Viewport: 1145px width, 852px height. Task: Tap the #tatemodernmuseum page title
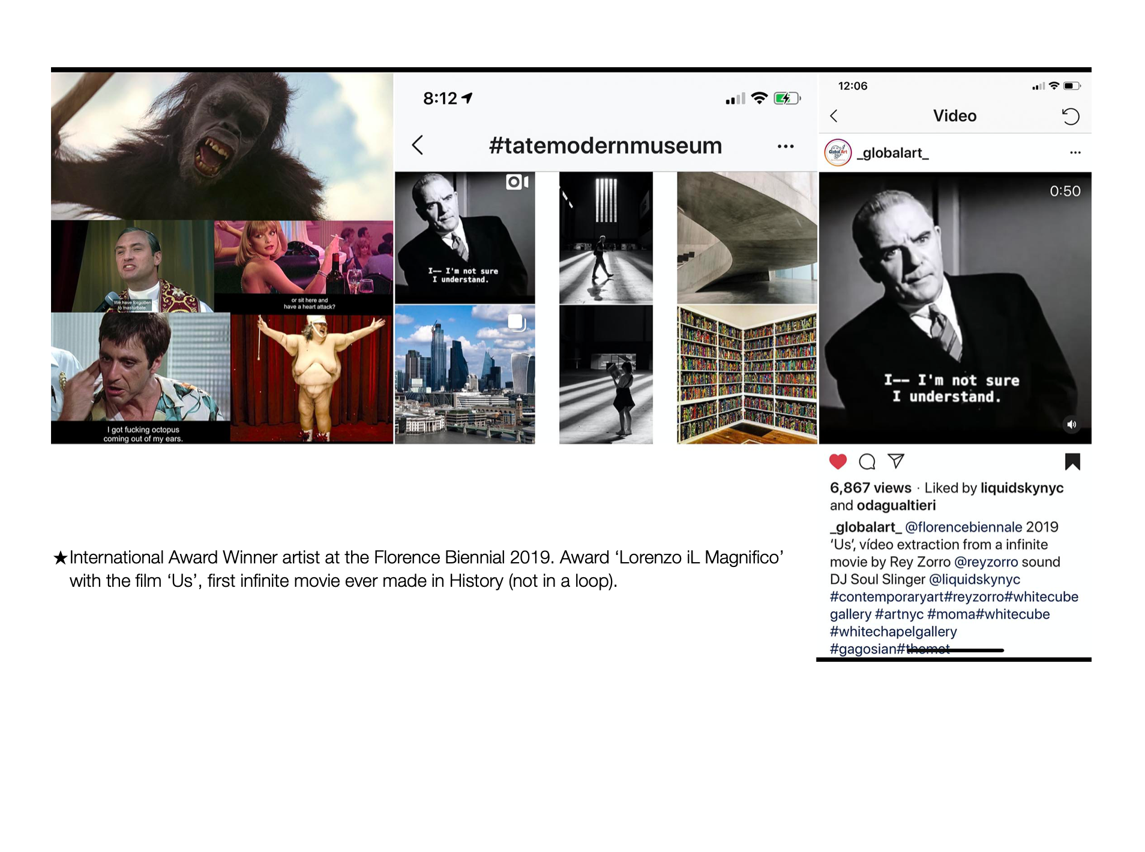point(605,146)
